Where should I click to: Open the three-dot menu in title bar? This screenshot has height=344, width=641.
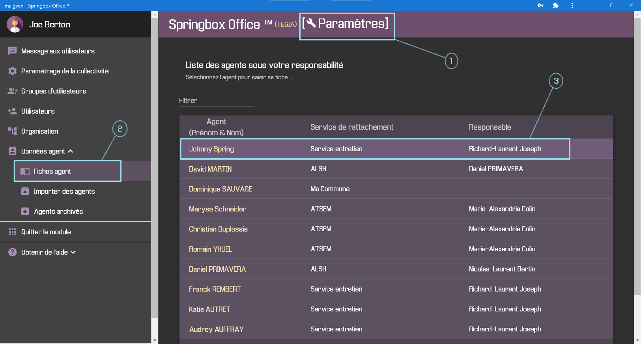[x=572, y=5]
